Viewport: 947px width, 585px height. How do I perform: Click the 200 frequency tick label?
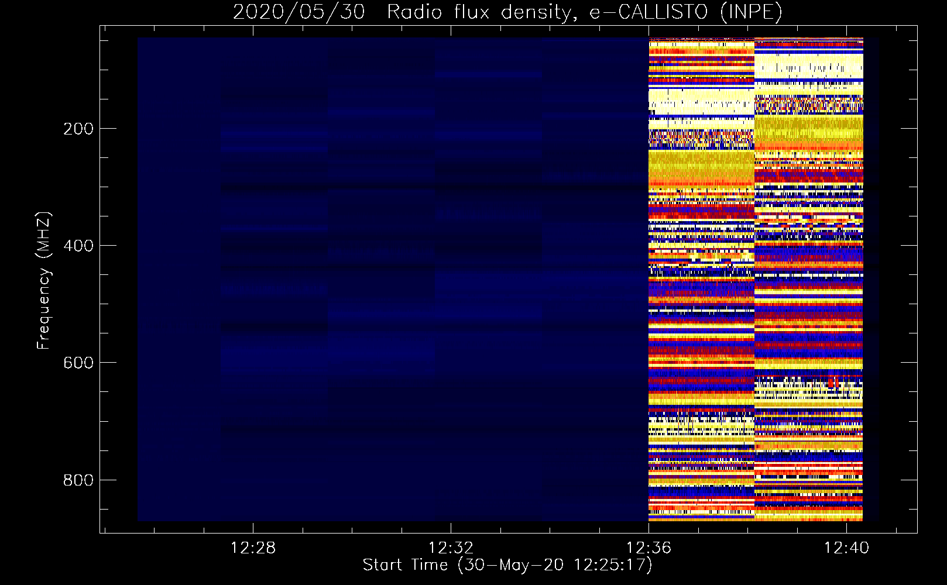coord(78,129)
